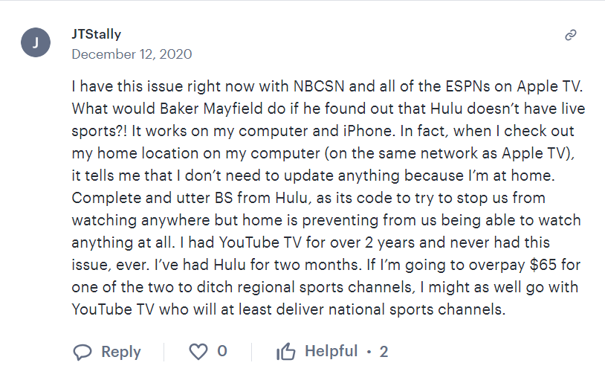Click the speech bubble reply icon
This screenshot has width=605, height=386.
click(x=82, y=352)
